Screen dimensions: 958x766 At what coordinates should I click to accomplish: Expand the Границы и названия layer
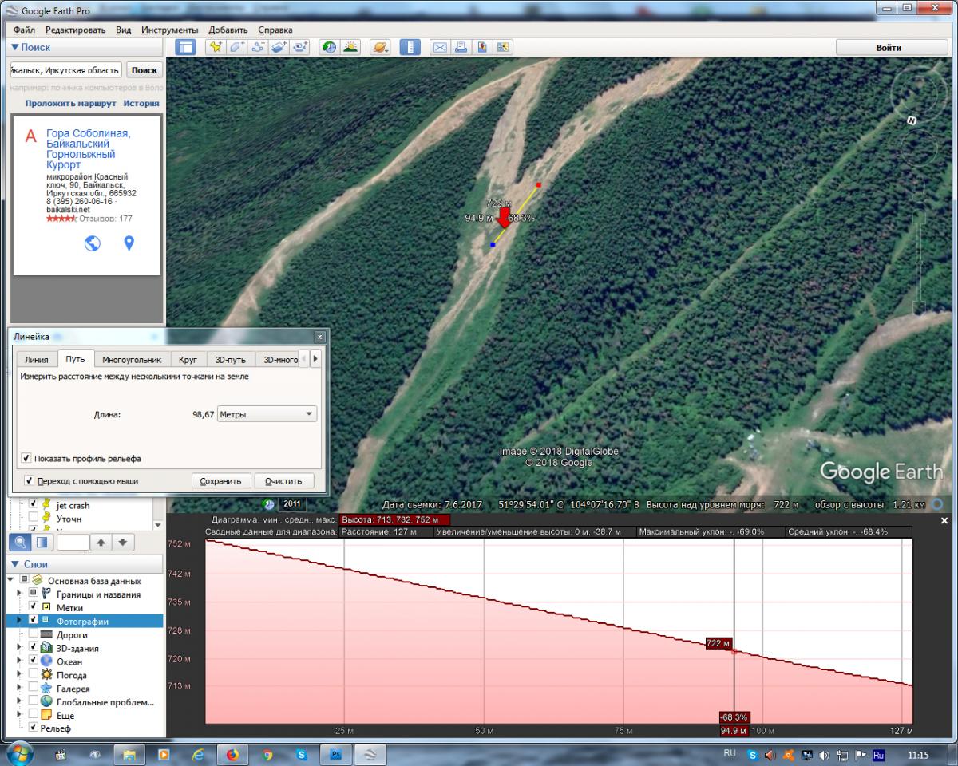click(x=19, y=594)
